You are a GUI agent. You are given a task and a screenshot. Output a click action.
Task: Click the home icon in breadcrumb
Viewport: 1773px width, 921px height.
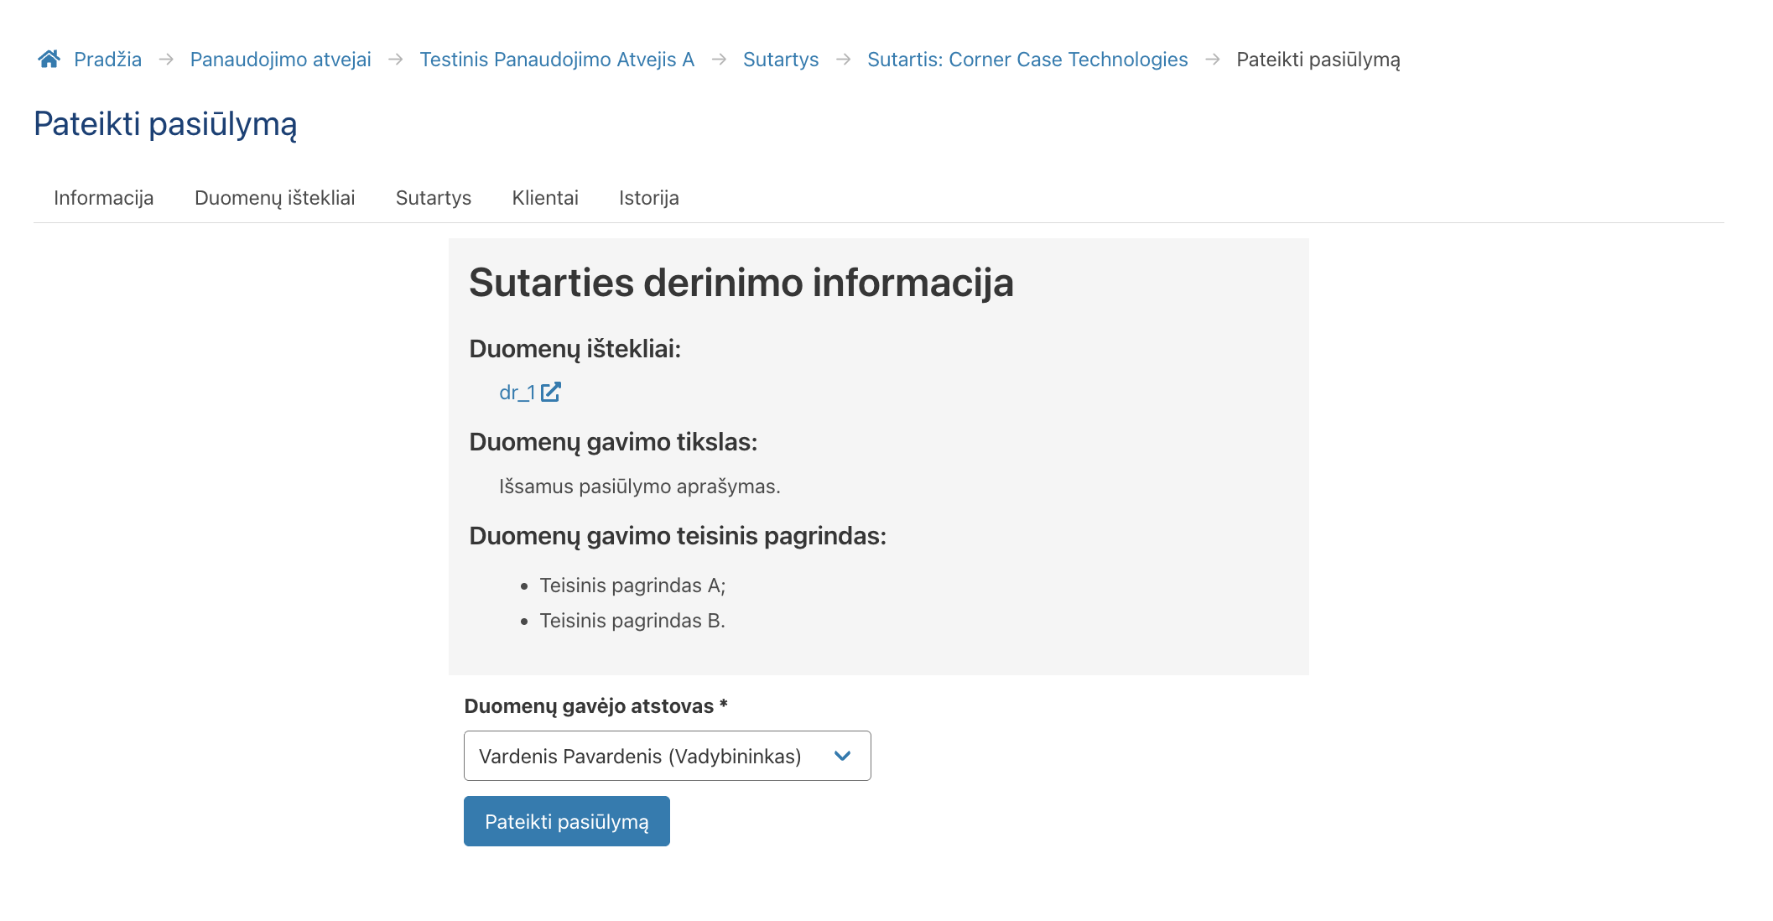49,59
